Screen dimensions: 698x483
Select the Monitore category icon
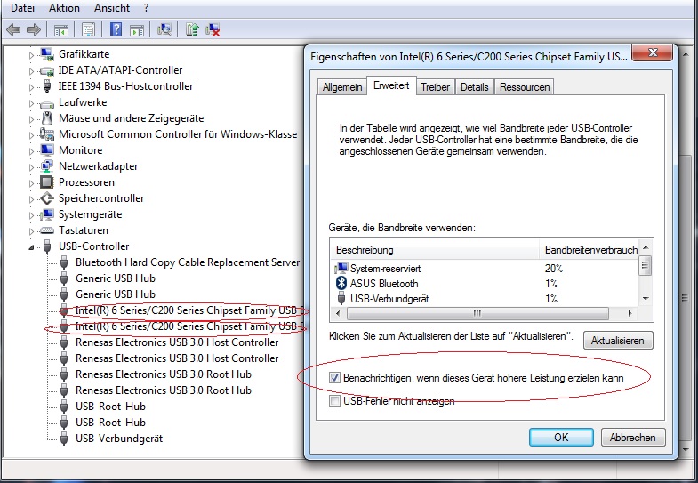pos(47,150)
